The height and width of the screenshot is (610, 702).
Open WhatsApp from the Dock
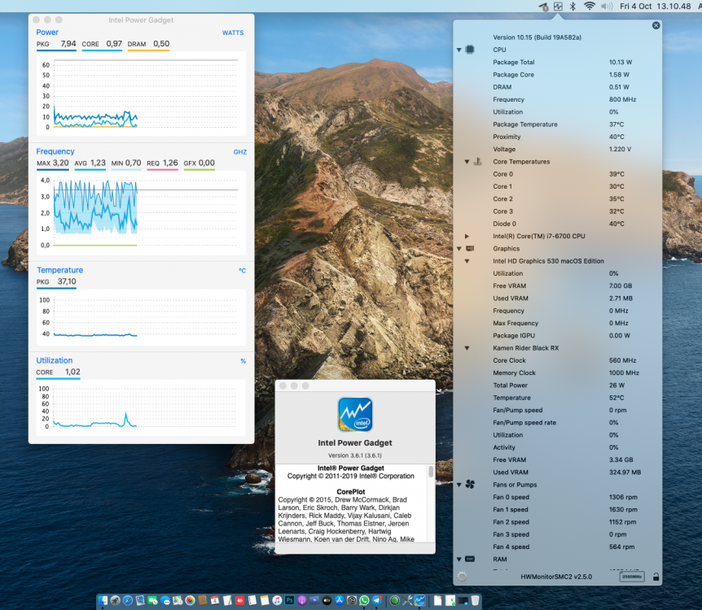(x=364, y=600)
